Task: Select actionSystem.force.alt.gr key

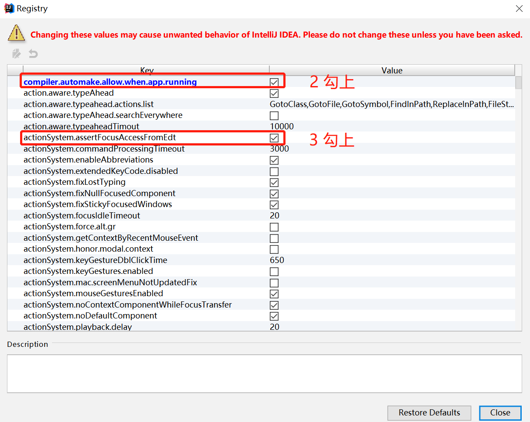Action: pyautogui.click(x=70, y=227)
